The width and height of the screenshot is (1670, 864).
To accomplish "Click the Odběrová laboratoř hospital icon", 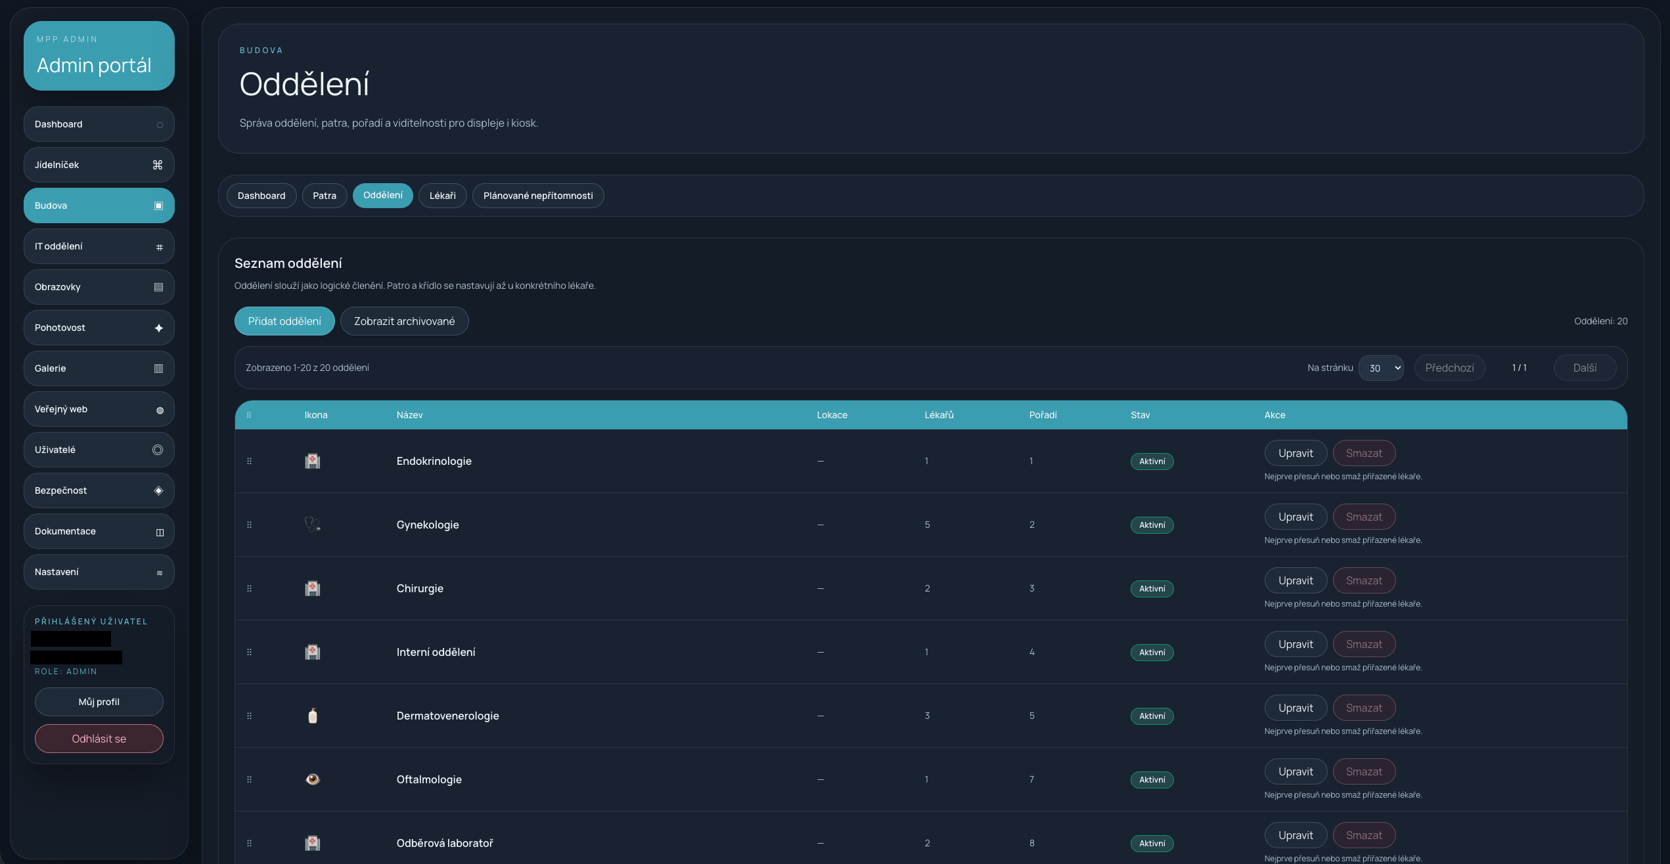I will (313, 843).
